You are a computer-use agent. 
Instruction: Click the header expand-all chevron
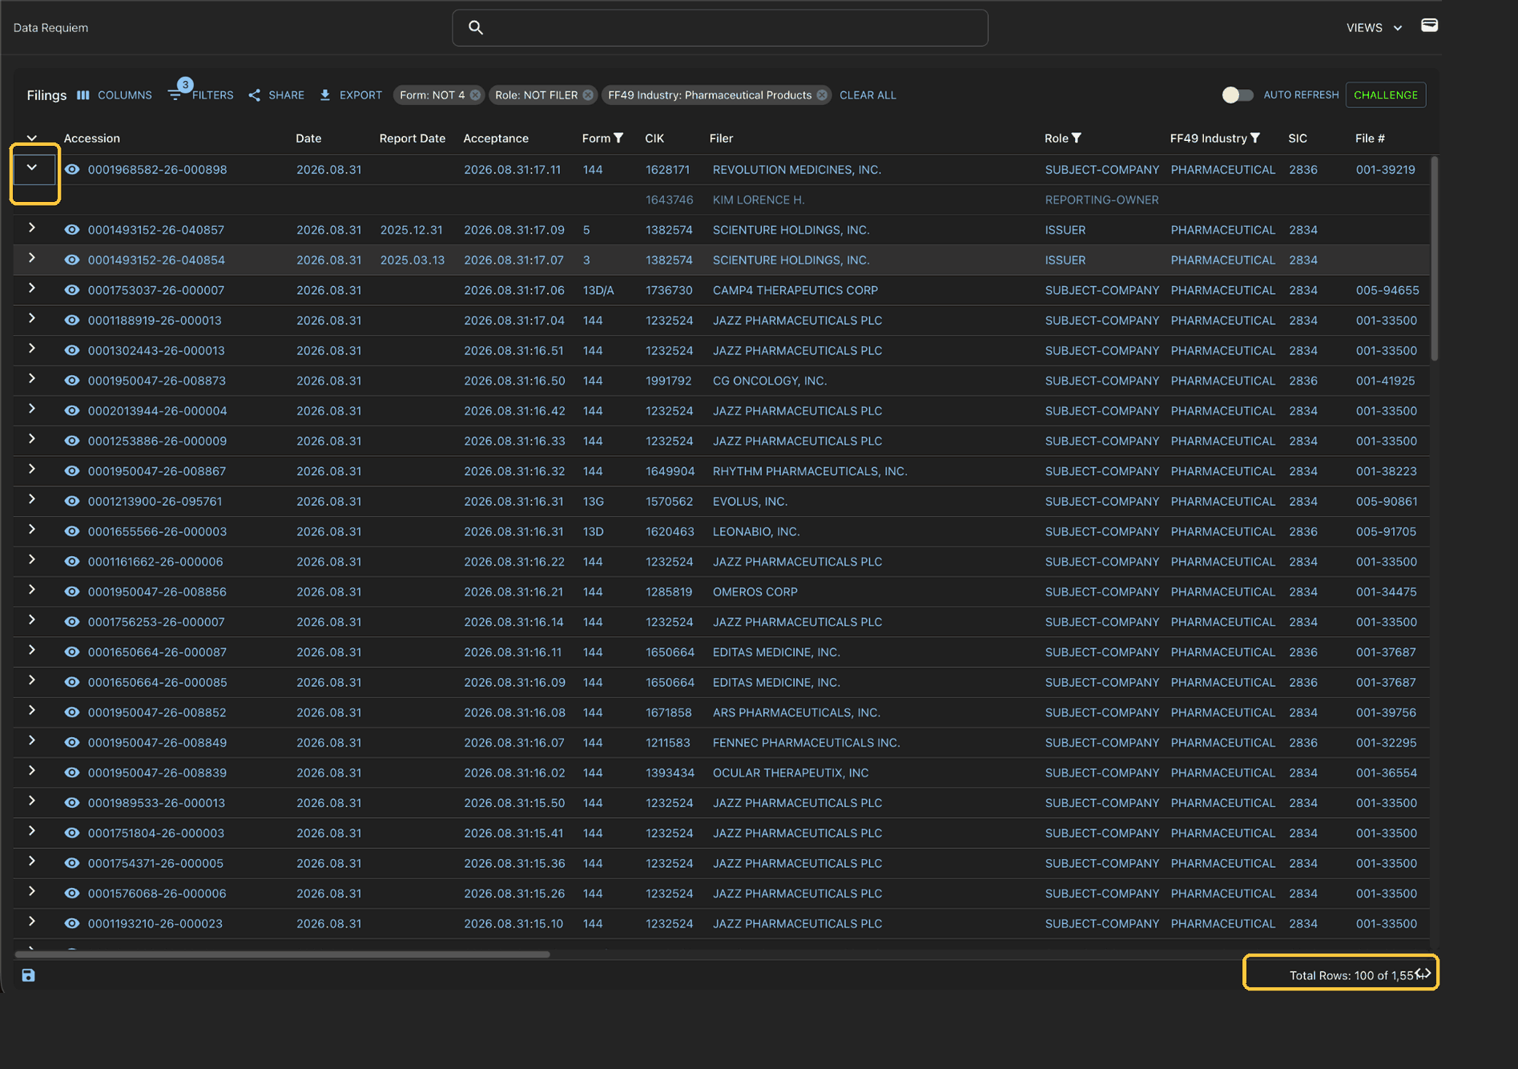click(32, 138)
